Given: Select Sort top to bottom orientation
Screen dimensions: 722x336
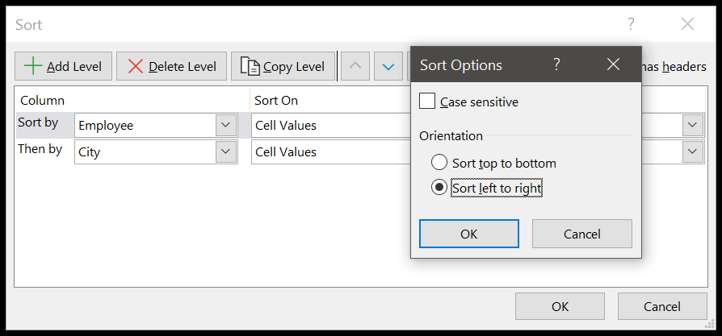Looking at the screenshot, I should 439,163.
